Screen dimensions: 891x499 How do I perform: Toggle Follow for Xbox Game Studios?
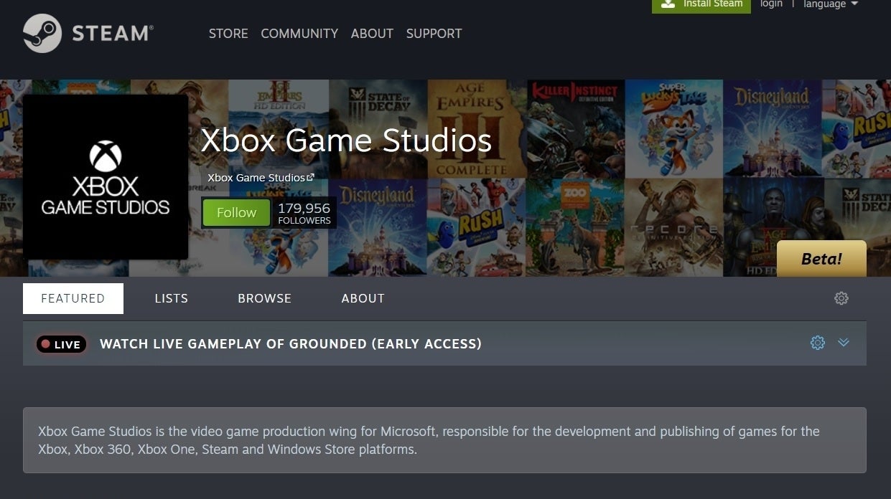point(236,213)
